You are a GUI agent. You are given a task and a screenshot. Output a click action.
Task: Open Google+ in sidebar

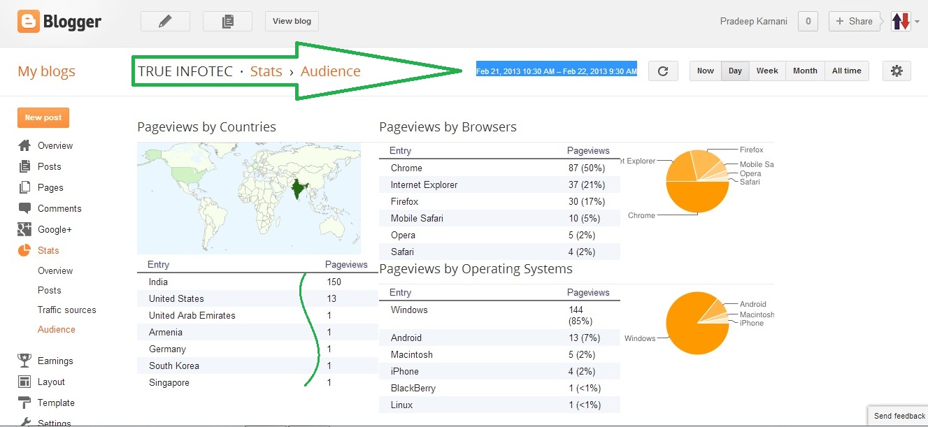pos(55,229)
